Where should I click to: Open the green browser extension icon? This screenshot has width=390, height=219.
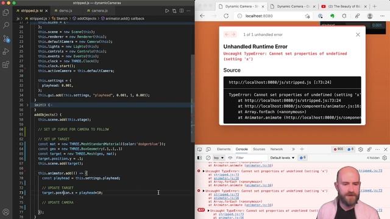pyautogui.click(x=332, y=16)
